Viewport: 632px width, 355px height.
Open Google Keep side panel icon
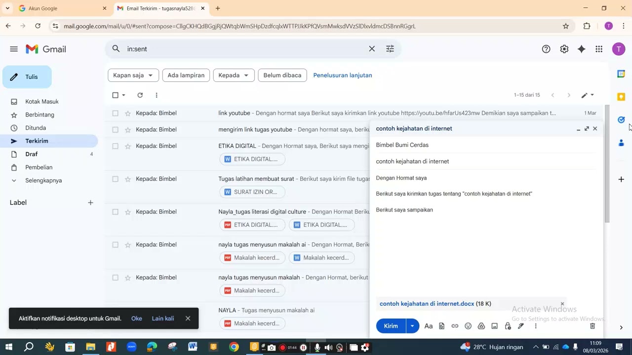tap(621, 97)
